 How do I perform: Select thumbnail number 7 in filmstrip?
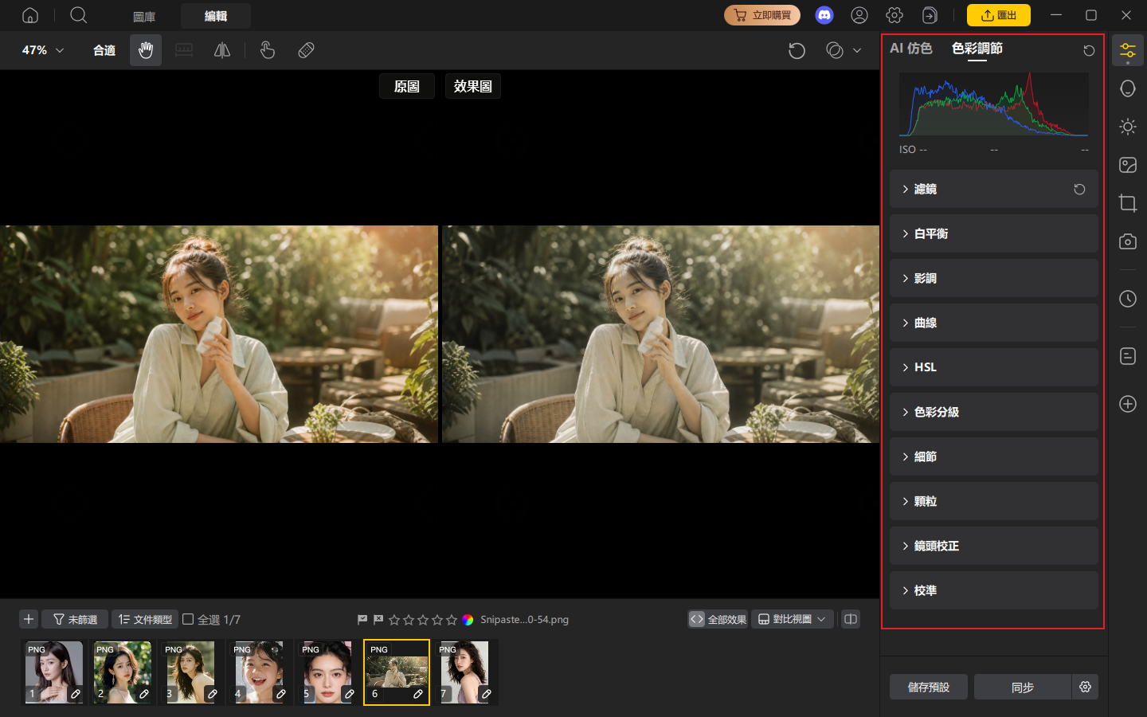click(x=465, y=672)
